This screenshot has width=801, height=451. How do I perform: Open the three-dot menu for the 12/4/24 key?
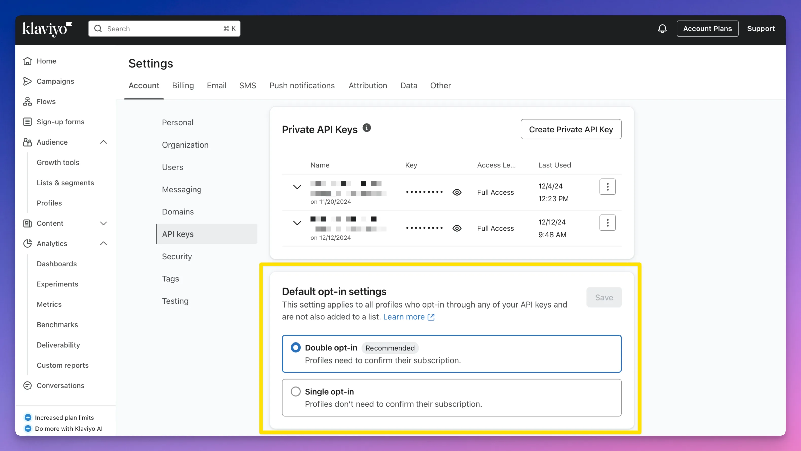pyautogui.click(x=607, y=187)
